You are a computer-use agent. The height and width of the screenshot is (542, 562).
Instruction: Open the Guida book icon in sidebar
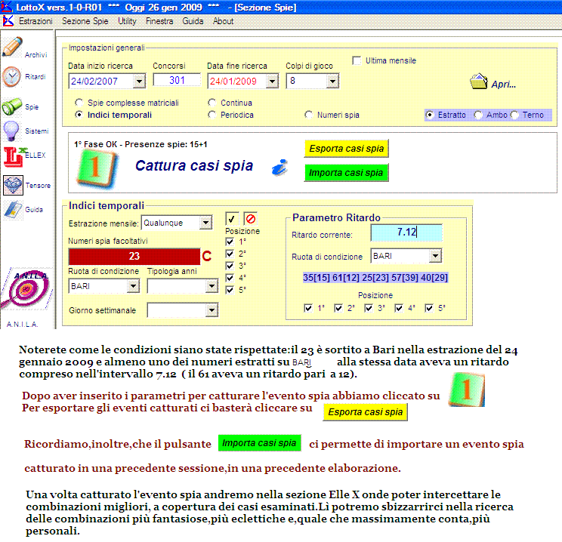click(14, 210)
